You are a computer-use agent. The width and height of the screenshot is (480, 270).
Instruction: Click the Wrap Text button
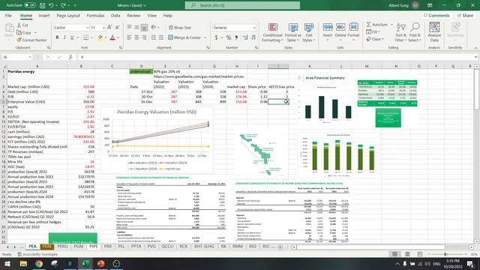click(x=180, y=28)
